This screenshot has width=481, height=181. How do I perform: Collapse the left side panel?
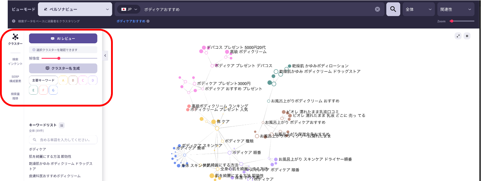tap(105, 55)
